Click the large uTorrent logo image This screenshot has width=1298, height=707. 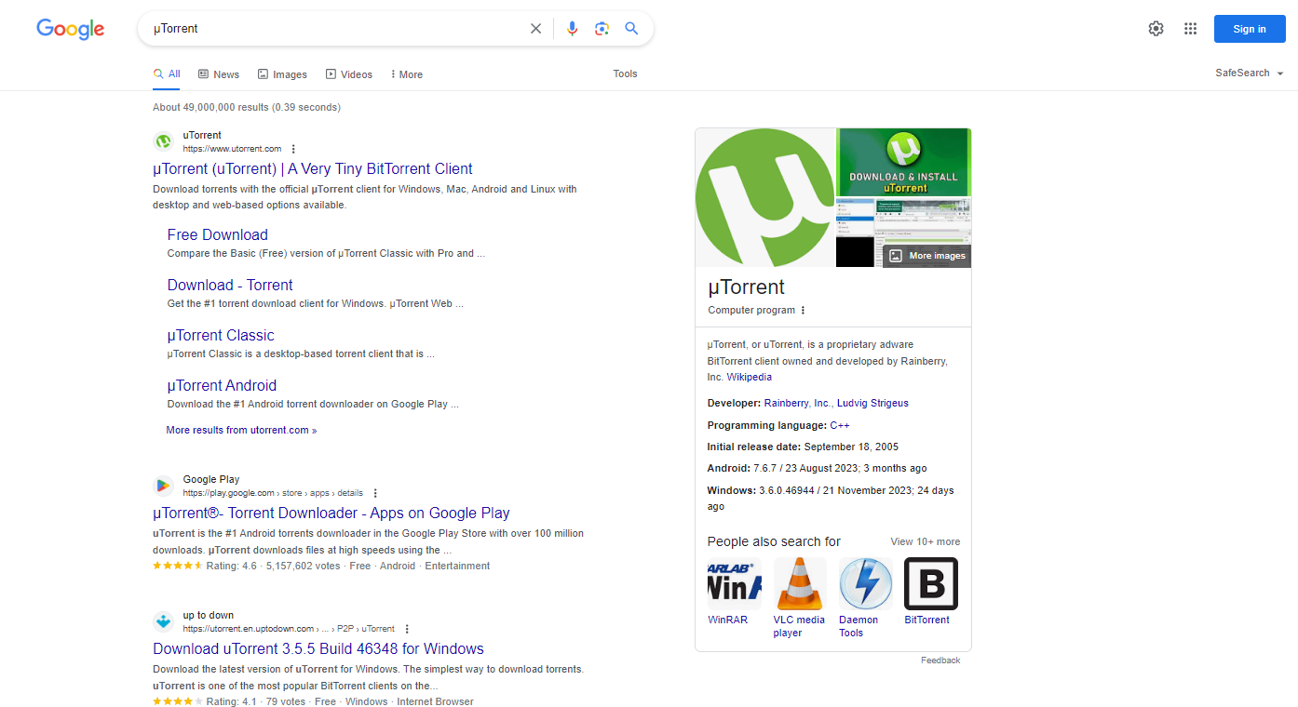[764, 197]
